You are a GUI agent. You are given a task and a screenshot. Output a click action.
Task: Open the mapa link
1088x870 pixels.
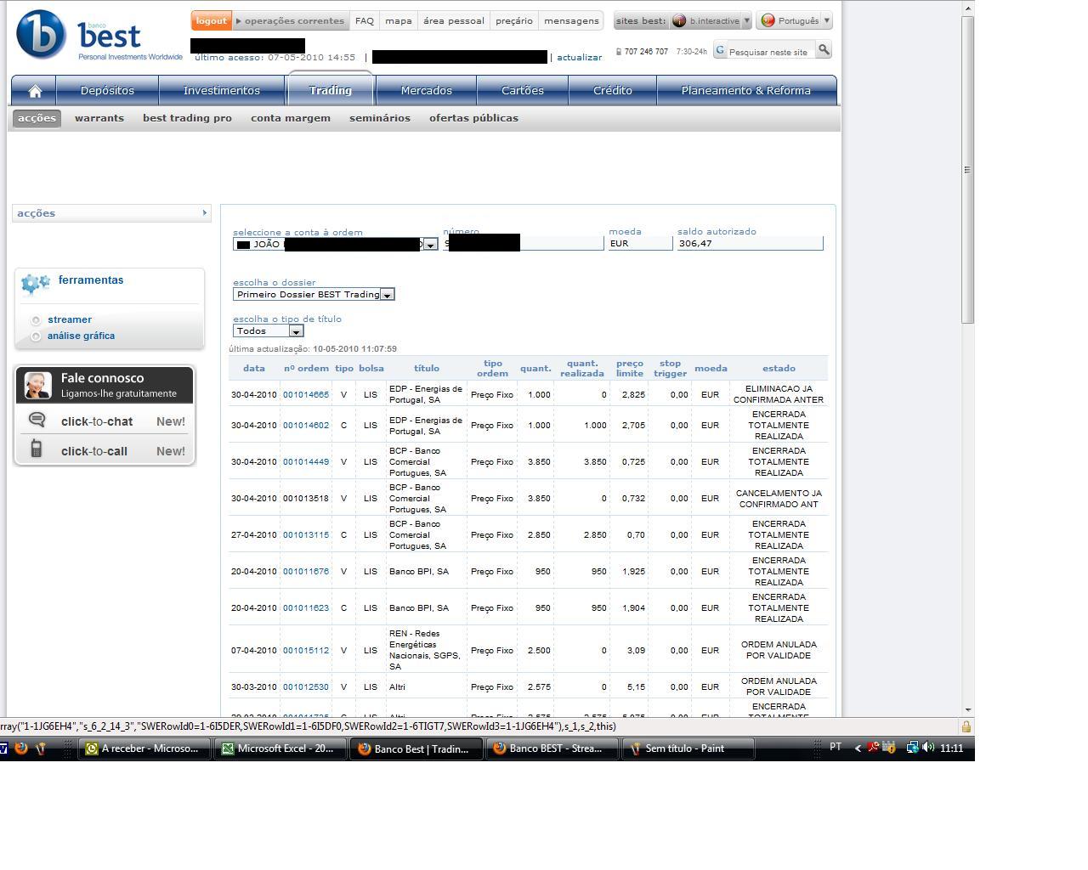pos(398,20)
